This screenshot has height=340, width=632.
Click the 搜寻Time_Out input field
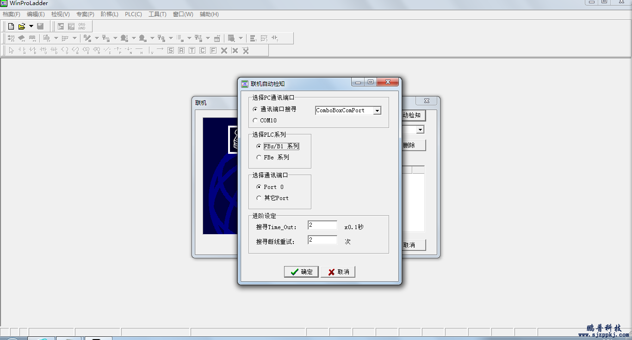pyautogui.click(x=322, y=225)
